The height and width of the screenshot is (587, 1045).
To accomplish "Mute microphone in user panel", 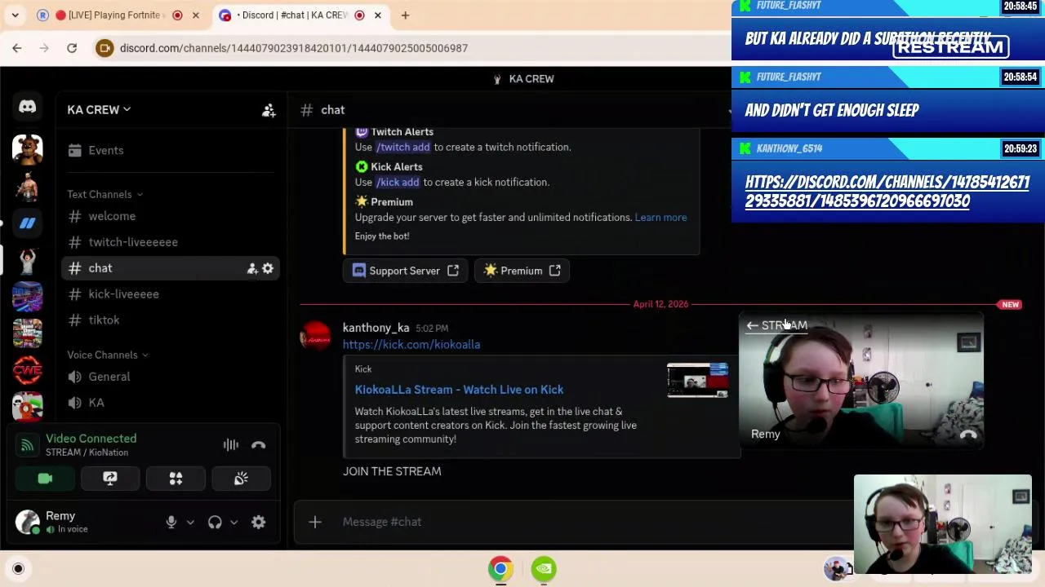I will [x=171, y=523].
